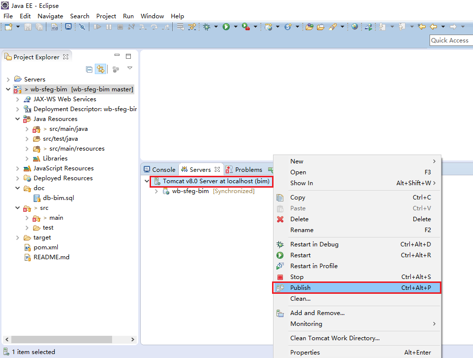
Task: Click the Last Edit Location arrow icon
Action: [x=422, y=27]
